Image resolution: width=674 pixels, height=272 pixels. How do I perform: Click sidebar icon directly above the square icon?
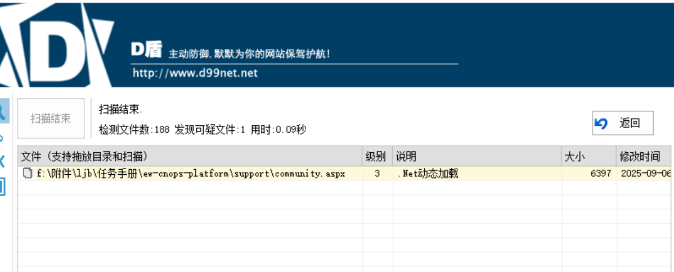[2, 161]
